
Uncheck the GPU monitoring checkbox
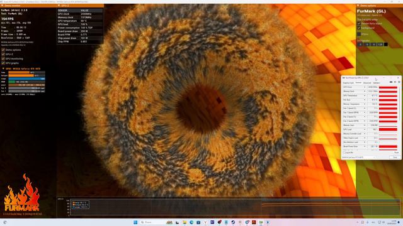pos(3,58)
